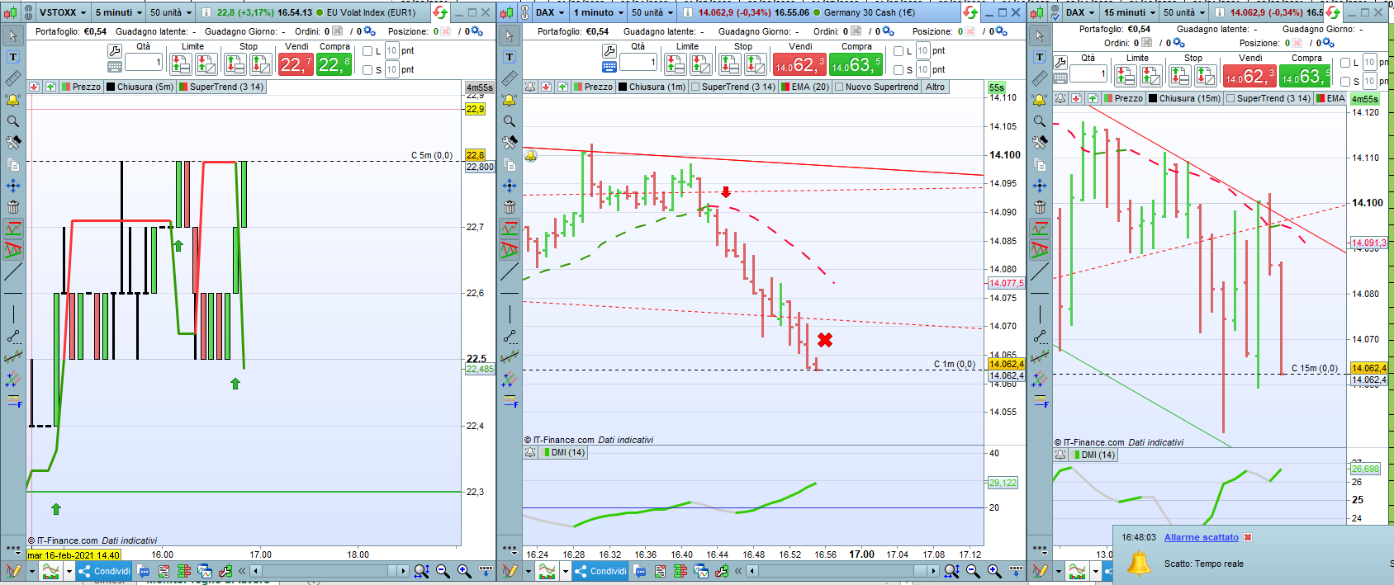Click Vendi 14.062,3 in DAX 1 minuto window

tap(799, 64)
